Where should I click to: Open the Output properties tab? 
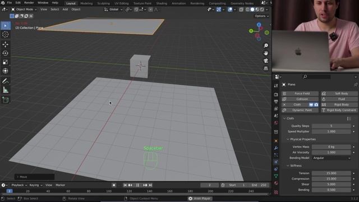point(276,102)
